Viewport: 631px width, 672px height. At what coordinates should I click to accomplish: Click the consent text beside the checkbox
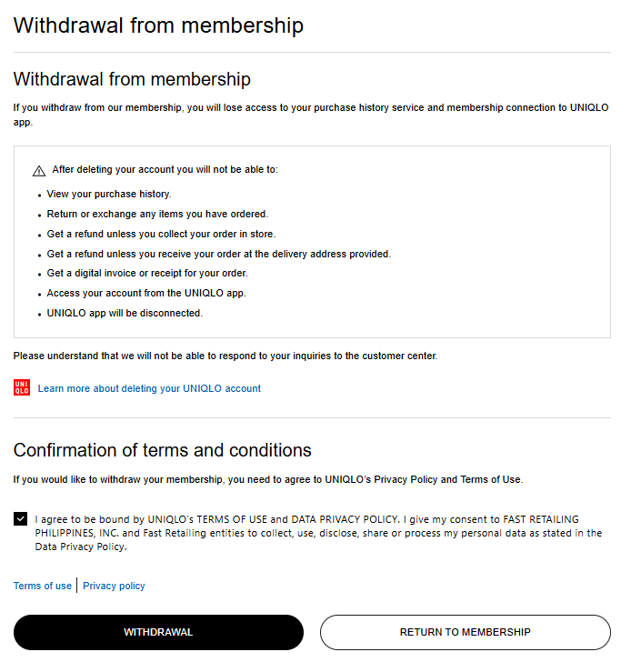pyautogui.click(x=318, y=533)
